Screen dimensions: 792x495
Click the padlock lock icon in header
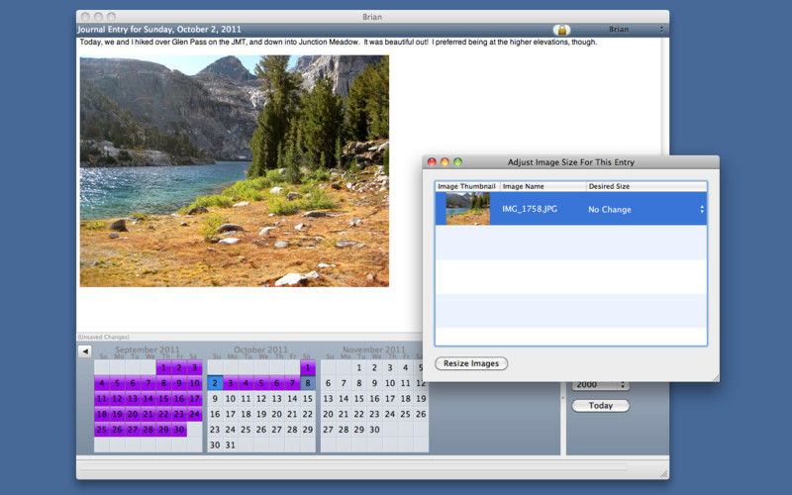click(561, 30)
